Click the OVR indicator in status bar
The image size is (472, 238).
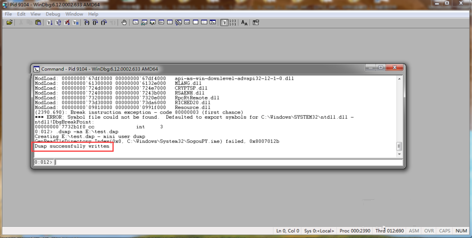[x=429, y=231]
